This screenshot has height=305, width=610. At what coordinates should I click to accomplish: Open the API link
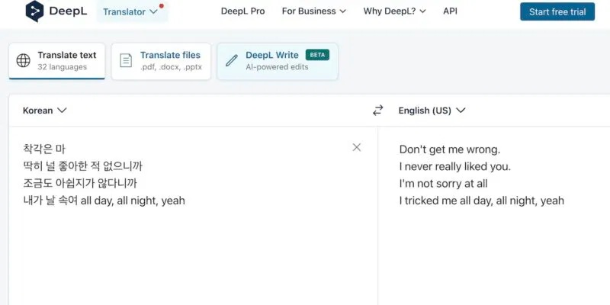[x=450, y=11]
